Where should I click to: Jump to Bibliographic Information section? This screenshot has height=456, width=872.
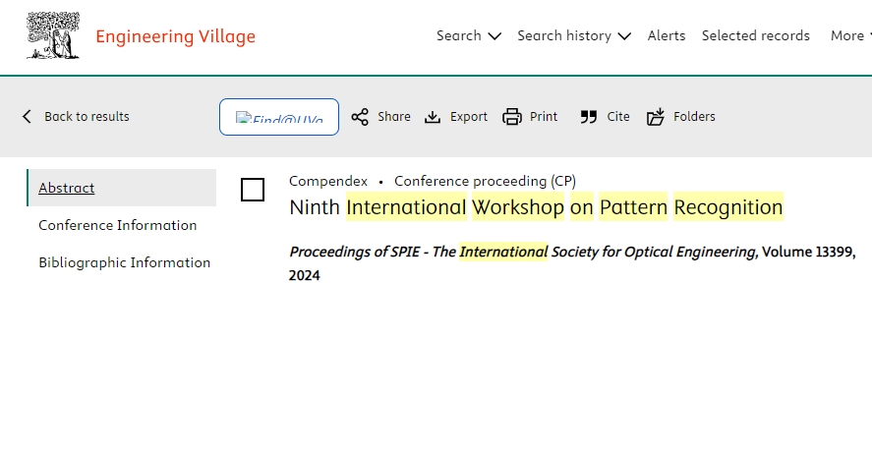click(125, 262)
